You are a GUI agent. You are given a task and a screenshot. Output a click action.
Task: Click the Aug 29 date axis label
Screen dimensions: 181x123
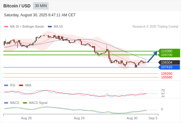click(x=79, y=118)
